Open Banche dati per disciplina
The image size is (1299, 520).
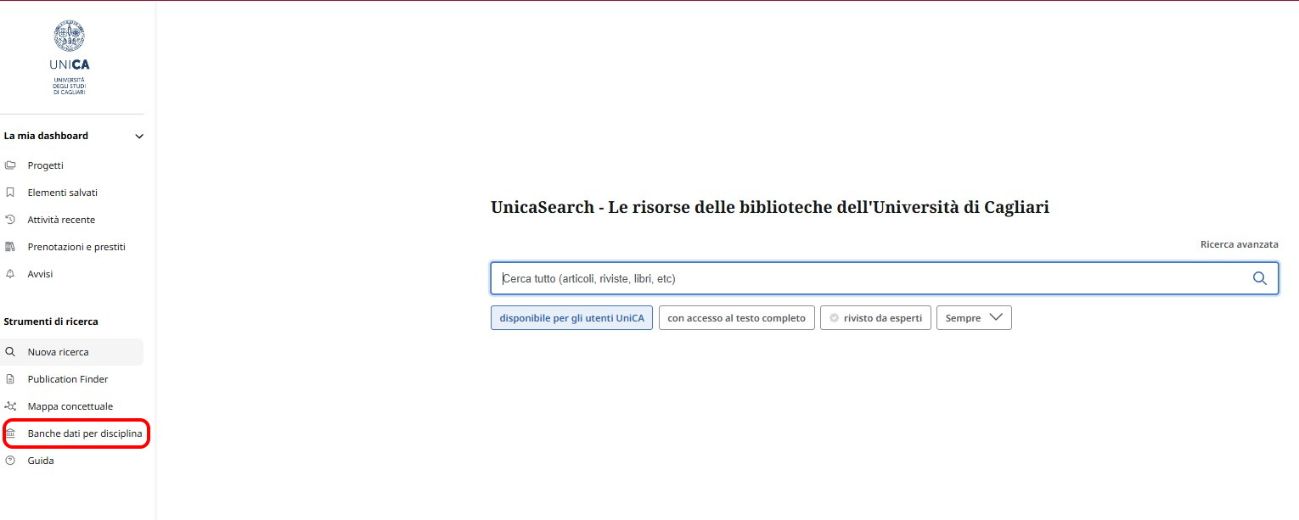(x=84, y=433)
